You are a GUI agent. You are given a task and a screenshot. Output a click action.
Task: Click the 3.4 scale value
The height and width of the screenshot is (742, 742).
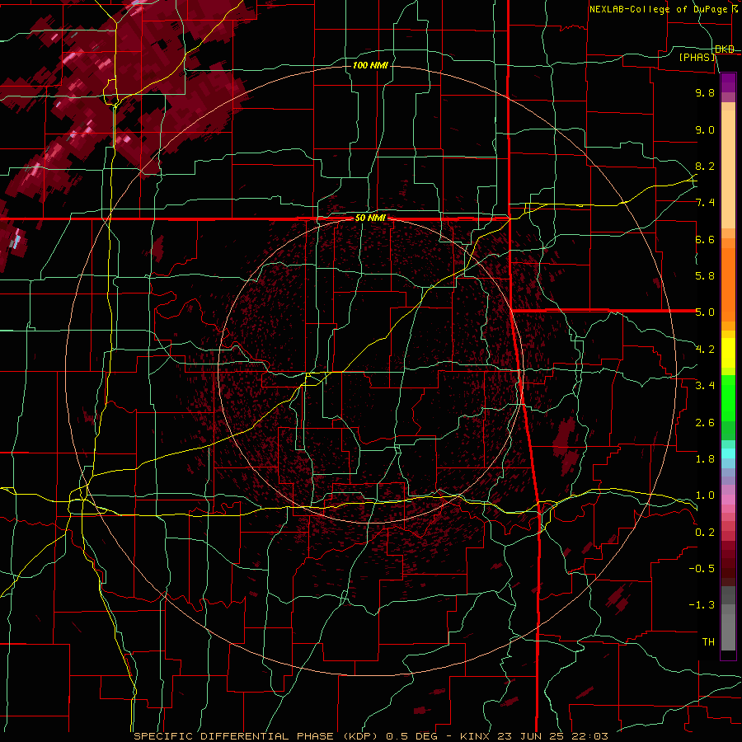705,386
